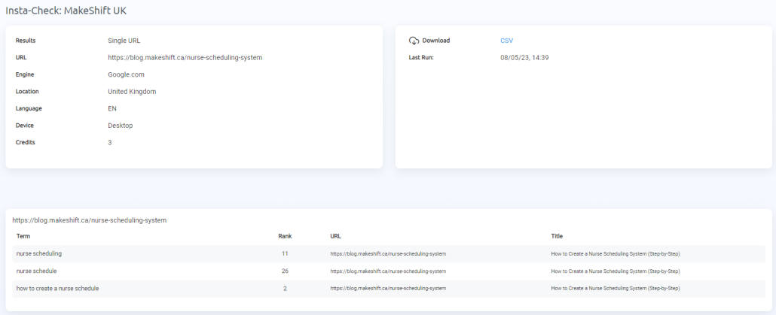Download results via the CSV link
Screen dimensions: 776x315
click(506, 41)
